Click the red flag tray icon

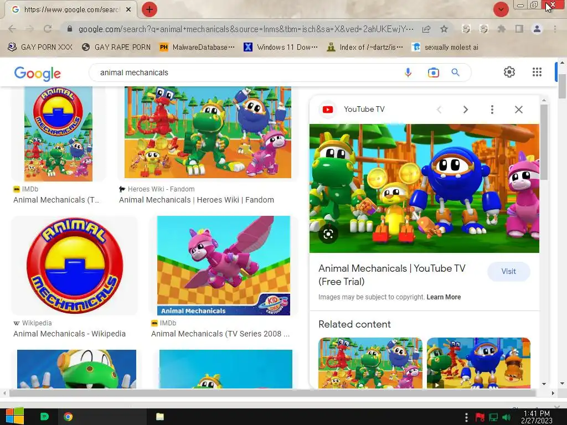pyautogui.click(x=480, y=417)
